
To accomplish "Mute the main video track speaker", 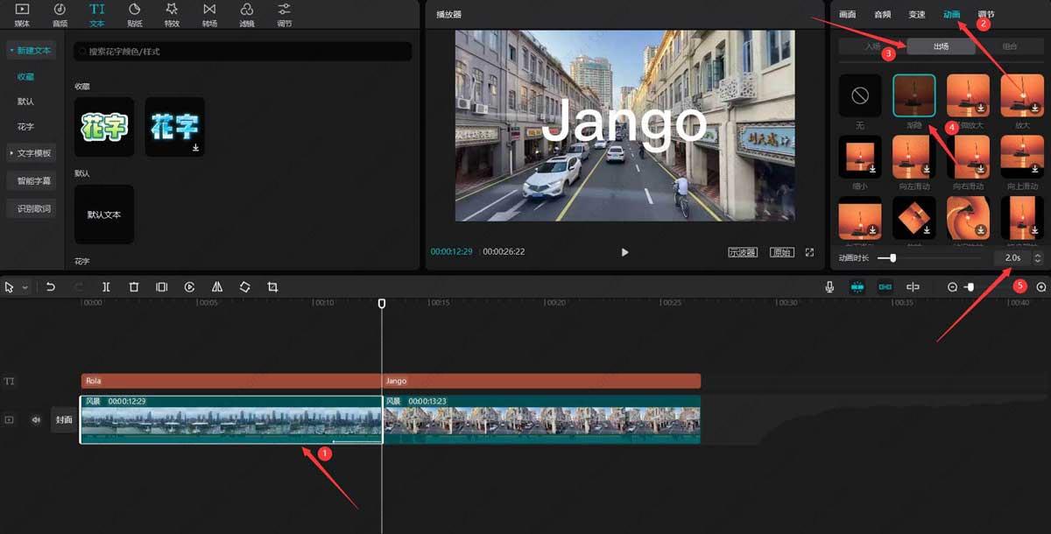I will [x=36, y=419].
